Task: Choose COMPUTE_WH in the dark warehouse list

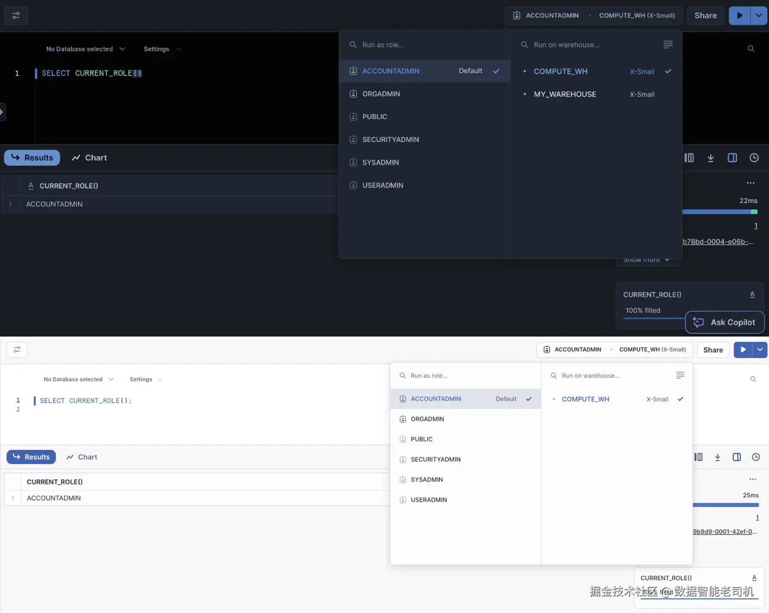Action: click(x=596, y=72)
